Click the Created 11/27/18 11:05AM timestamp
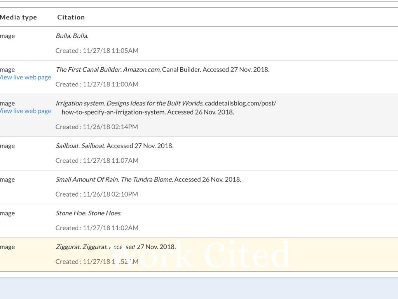 [97, 51]
